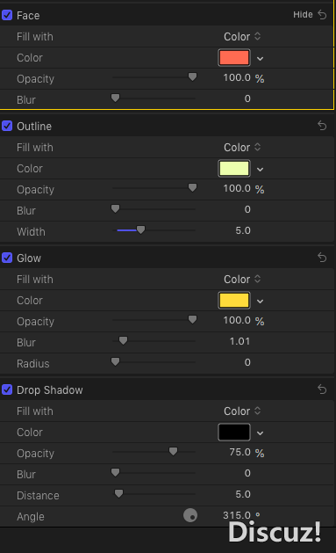Uncheck the Outline checkbox
Screen dimensions: 336x553
(7, 126)
